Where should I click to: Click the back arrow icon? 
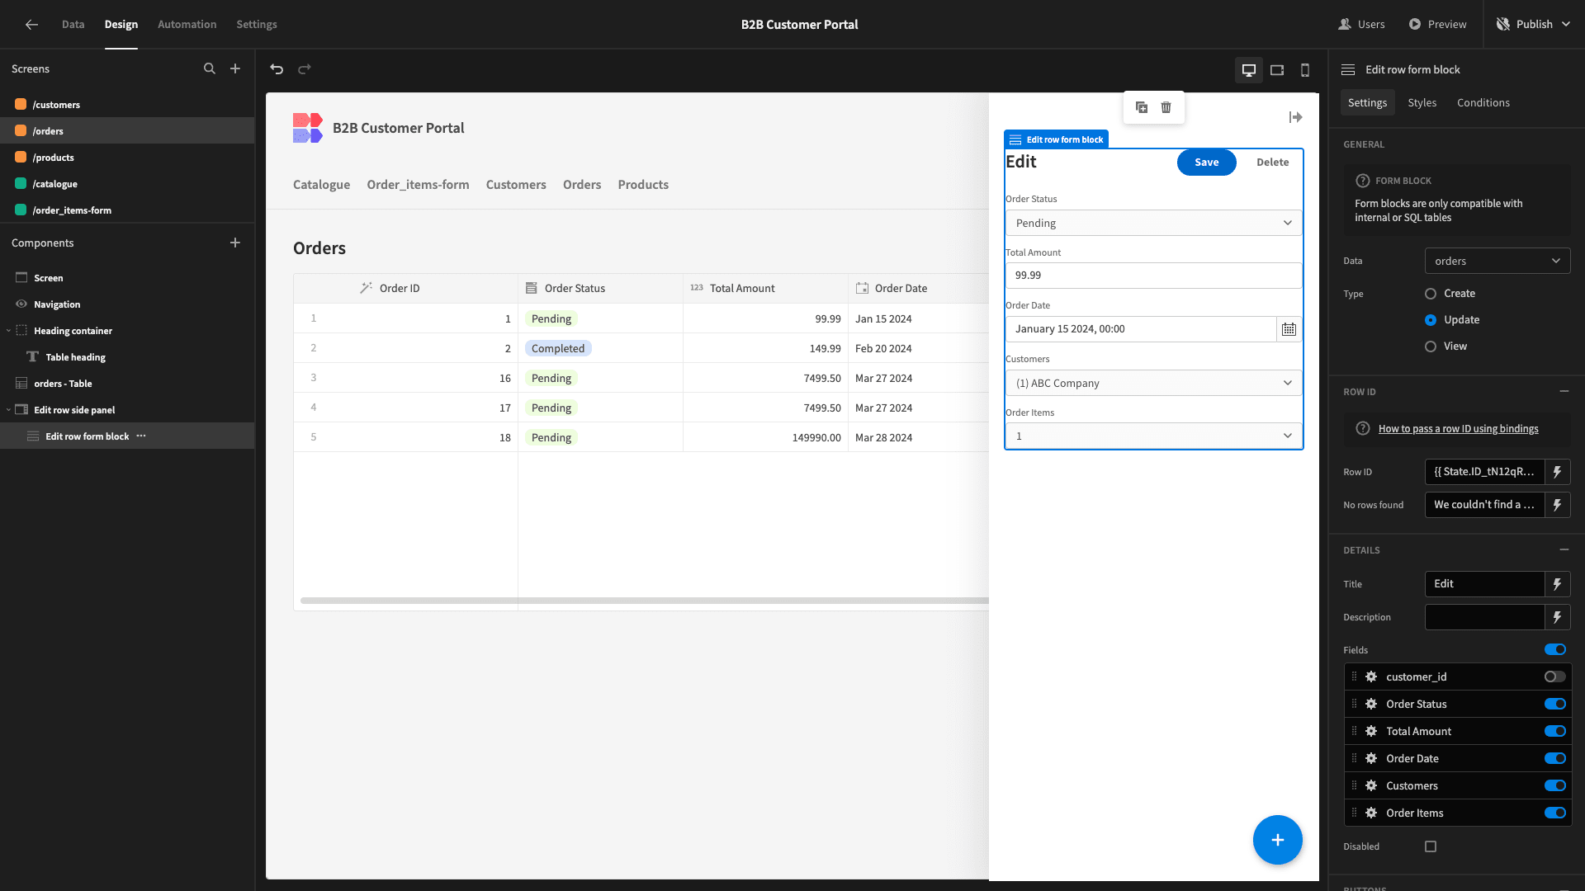tap(31, 25)
